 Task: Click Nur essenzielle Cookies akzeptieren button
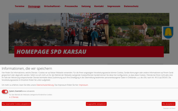tap(16, 104)
